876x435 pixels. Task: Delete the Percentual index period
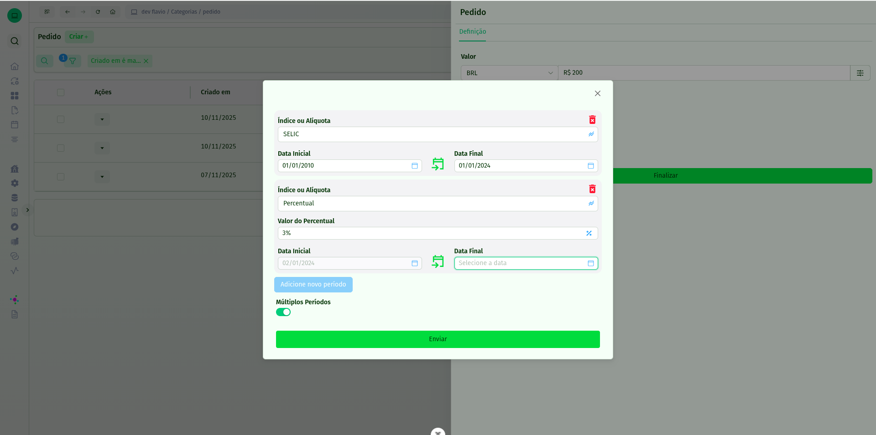click(x=592, y=189)
